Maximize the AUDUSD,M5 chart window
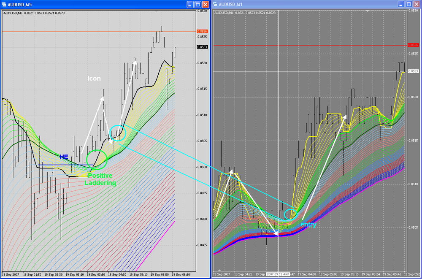The height and width of the screenshot is (279, 422). pos(198,4)
